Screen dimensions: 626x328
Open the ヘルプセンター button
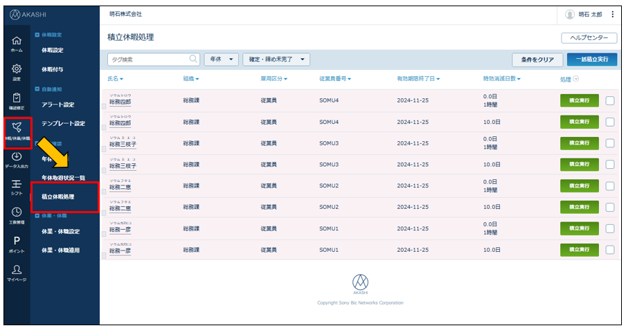point(589,37)
